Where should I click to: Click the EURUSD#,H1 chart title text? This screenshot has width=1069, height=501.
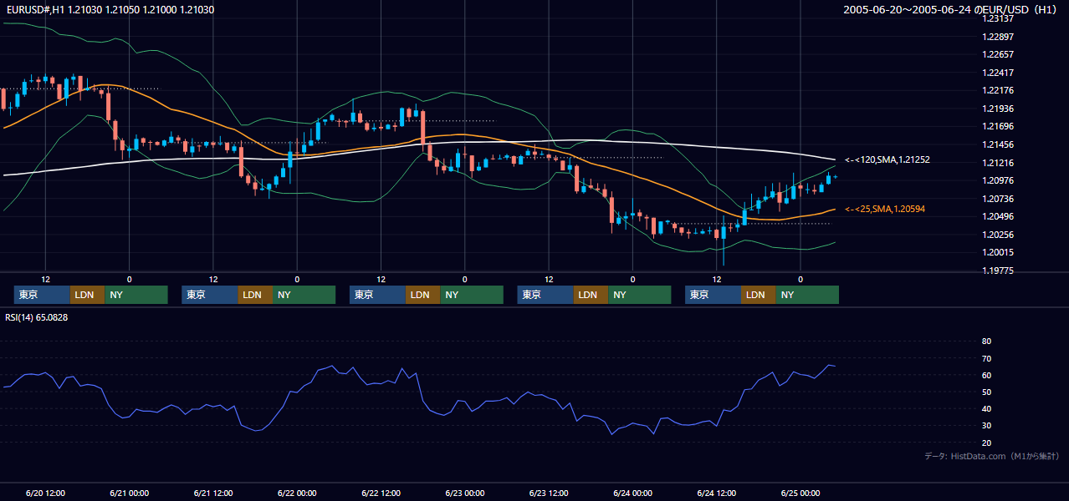coord(109,9)
